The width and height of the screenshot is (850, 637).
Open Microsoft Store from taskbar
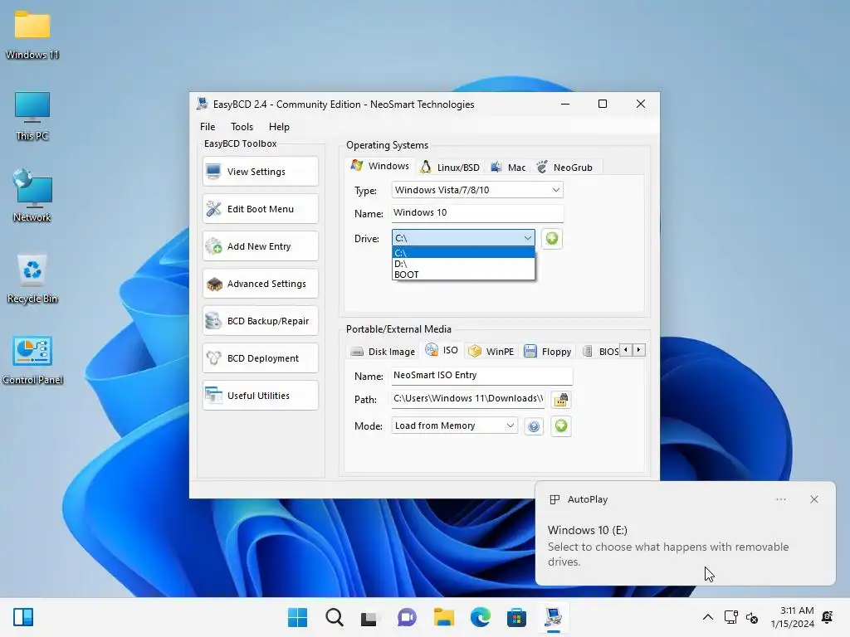pyautogui.click(x=516, y=617)
